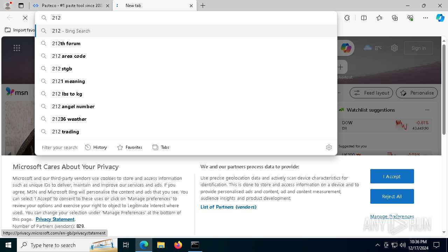The height and width of the screenshot is (252, 448).
Task: Add a shortcut with plus tile
Action: (341, 67)
